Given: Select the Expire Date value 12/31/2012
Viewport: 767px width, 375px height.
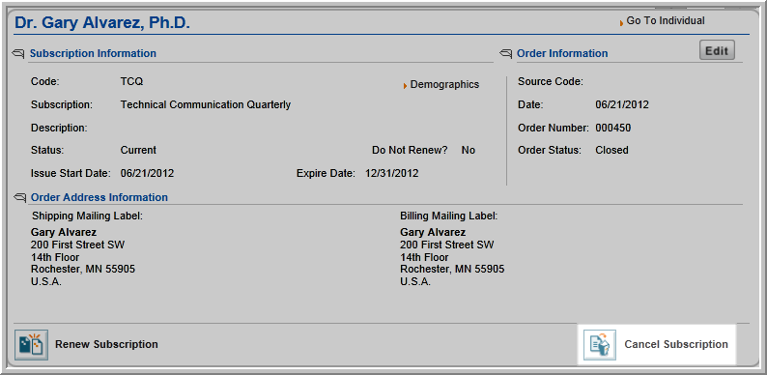Looking at the screenshot, I should click(x=392, y=173).
